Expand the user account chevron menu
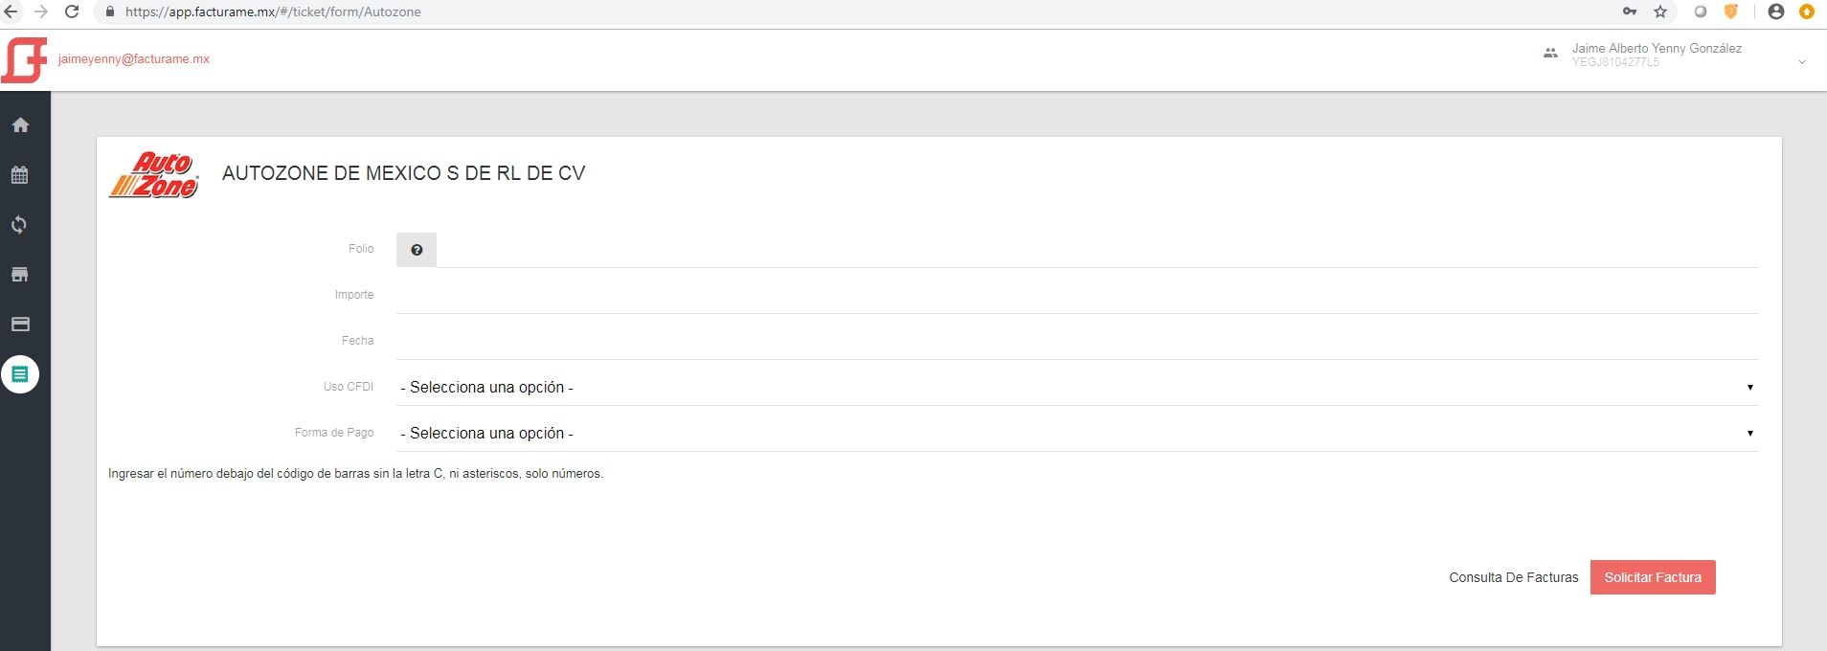 point(1802,62)
